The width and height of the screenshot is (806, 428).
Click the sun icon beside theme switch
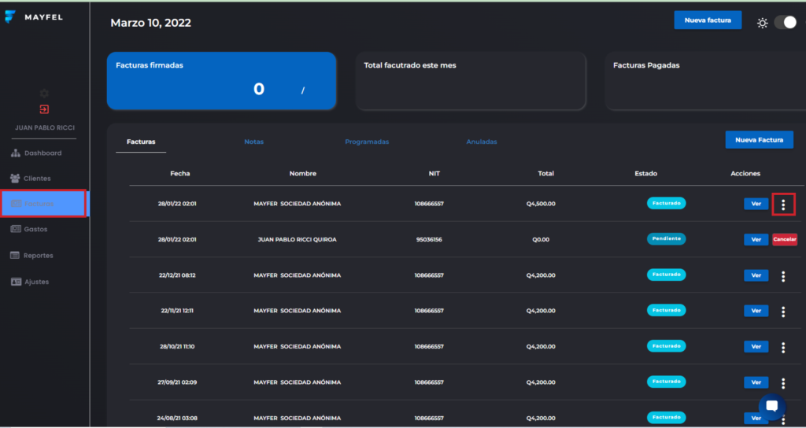(x=762, y=23)
